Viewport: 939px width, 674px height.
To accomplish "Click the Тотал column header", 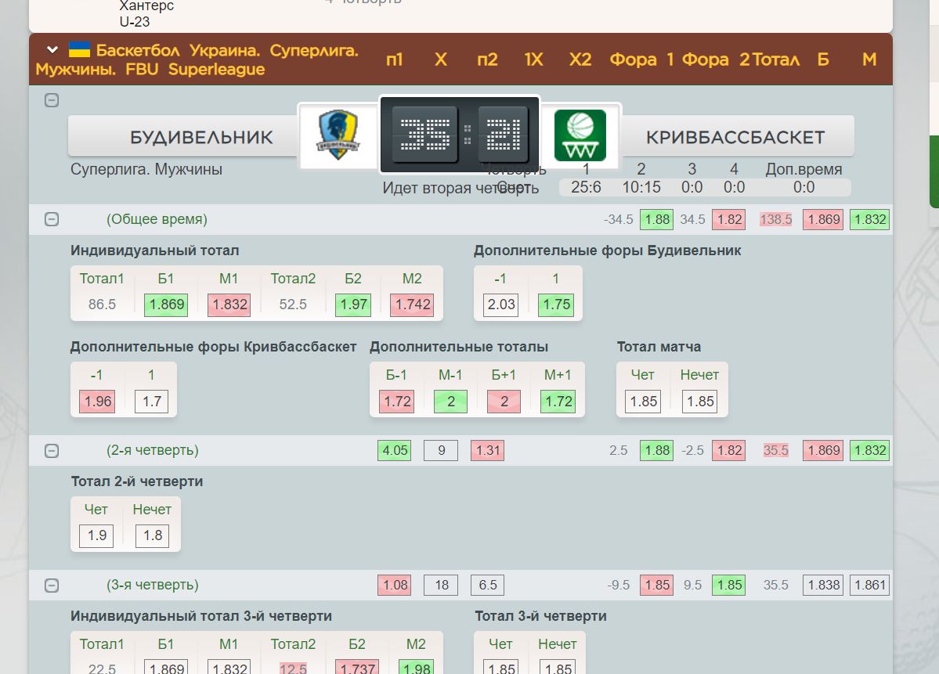I will click(x=776, y=59).
